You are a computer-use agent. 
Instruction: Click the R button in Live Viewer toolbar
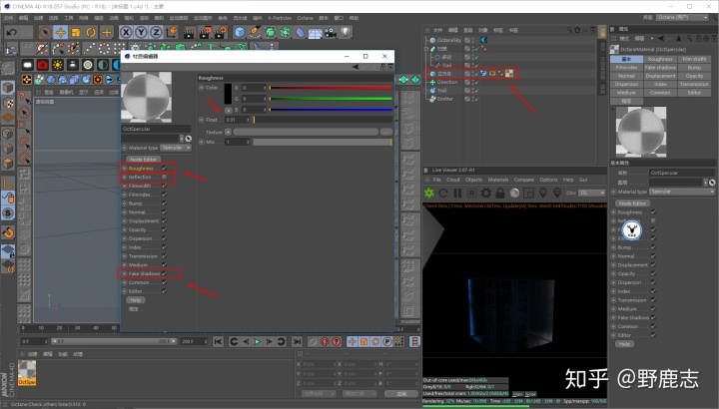click(x=471, y=193)
